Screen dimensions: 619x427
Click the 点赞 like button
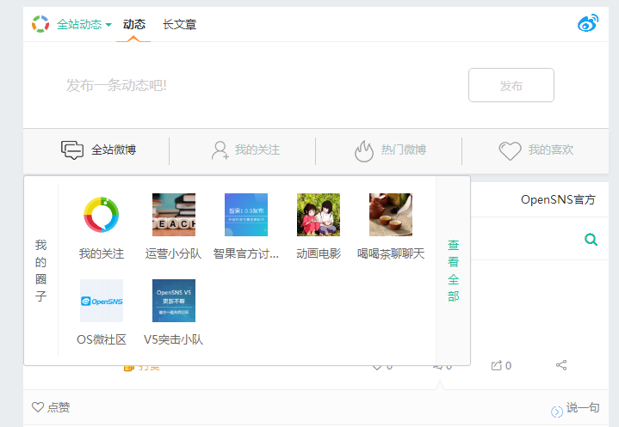click(51, 407)
